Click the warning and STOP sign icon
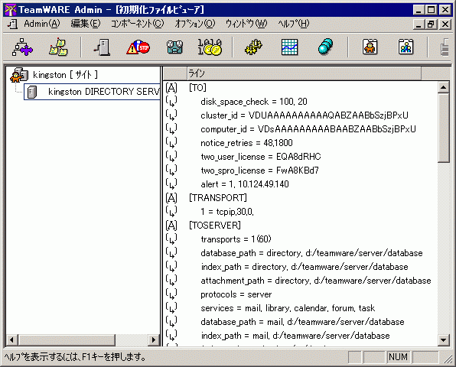456x367 pixels. [138, 47]
